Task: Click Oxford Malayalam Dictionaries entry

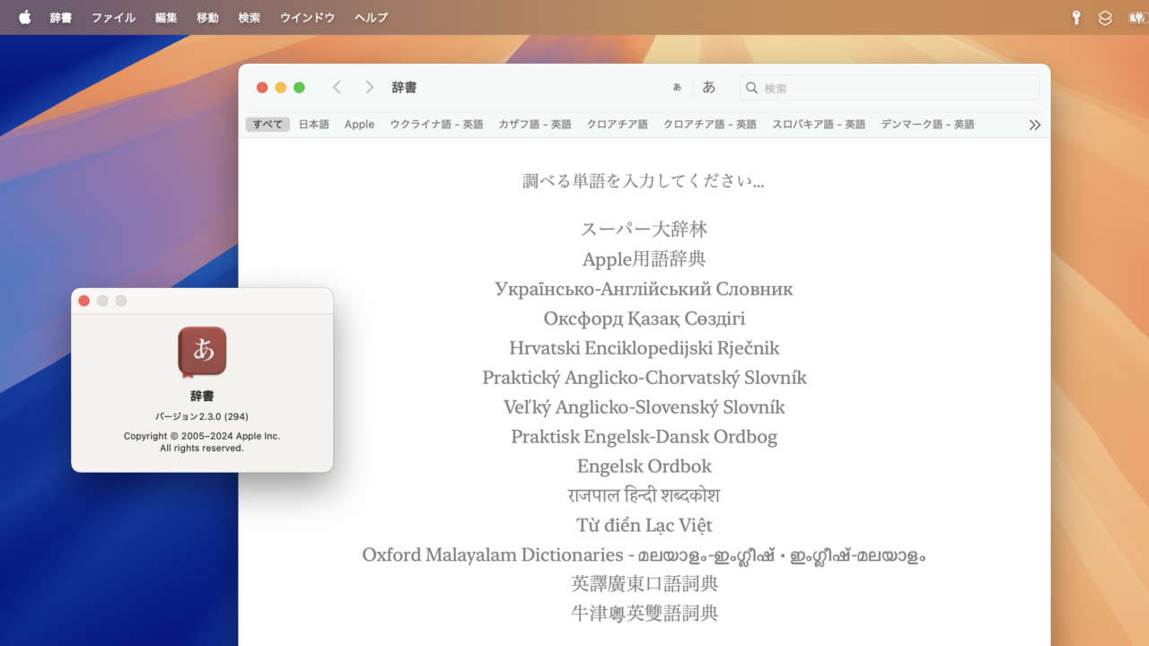Action: tap(645, 554)
